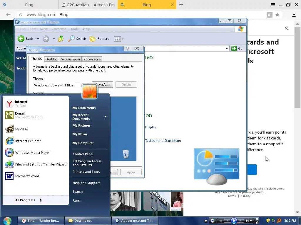This screenshot has height=225, width=301.
Task: Click the green Go arrow button
Action: coord(234,48)
